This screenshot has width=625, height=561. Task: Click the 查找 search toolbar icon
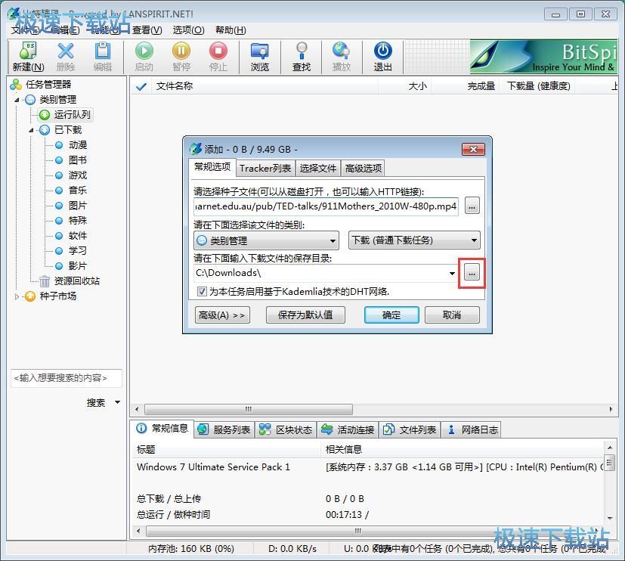point(302,57)
